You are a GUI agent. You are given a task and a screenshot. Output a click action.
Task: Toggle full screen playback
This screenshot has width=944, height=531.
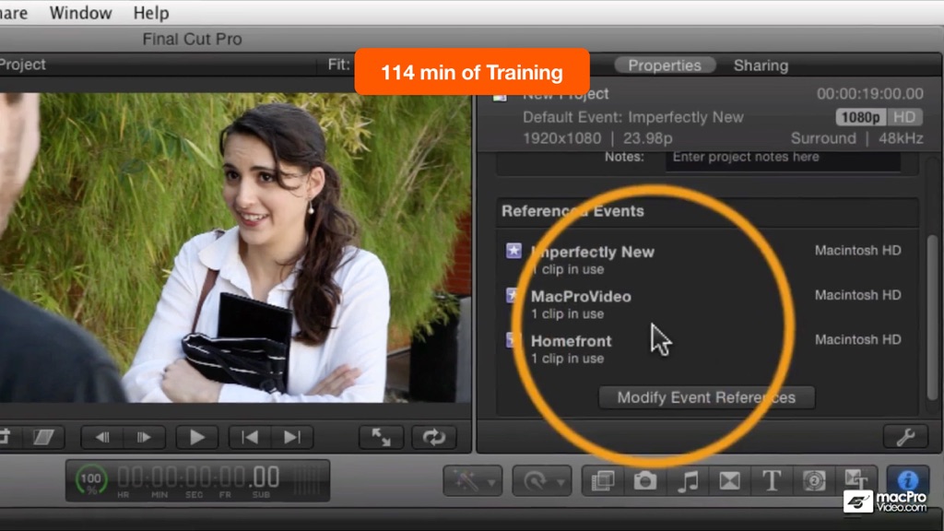pyautogui.click(x=381, y=437)
